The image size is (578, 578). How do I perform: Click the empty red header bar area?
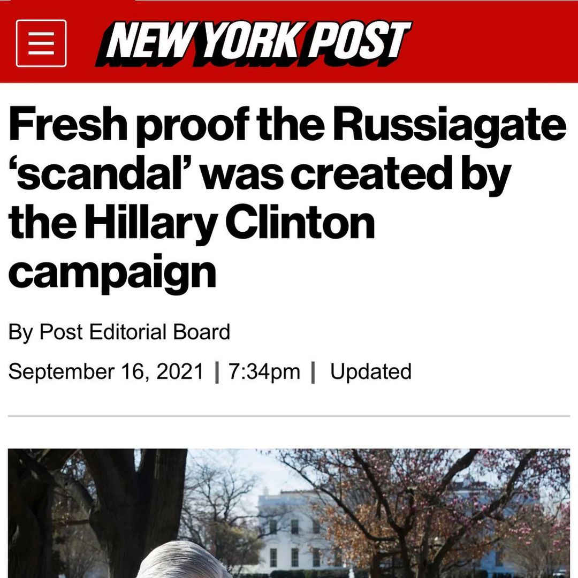pos(494,42)
